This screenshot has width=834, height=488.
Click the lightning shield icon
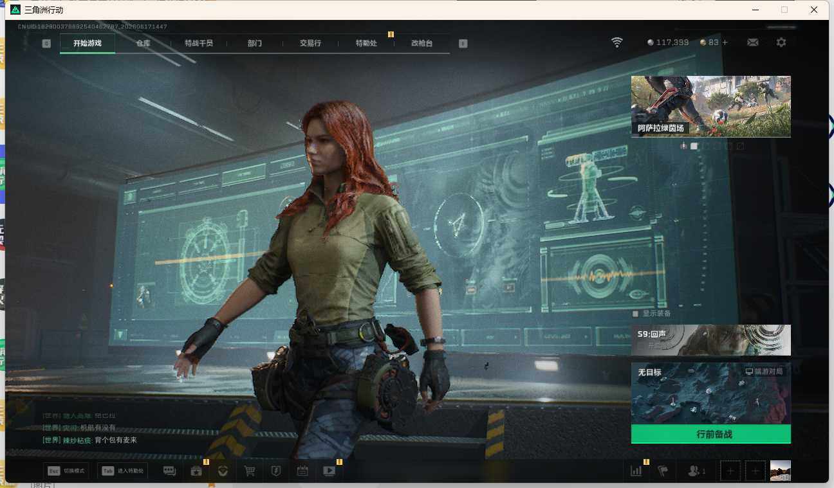tap(275, 471)
